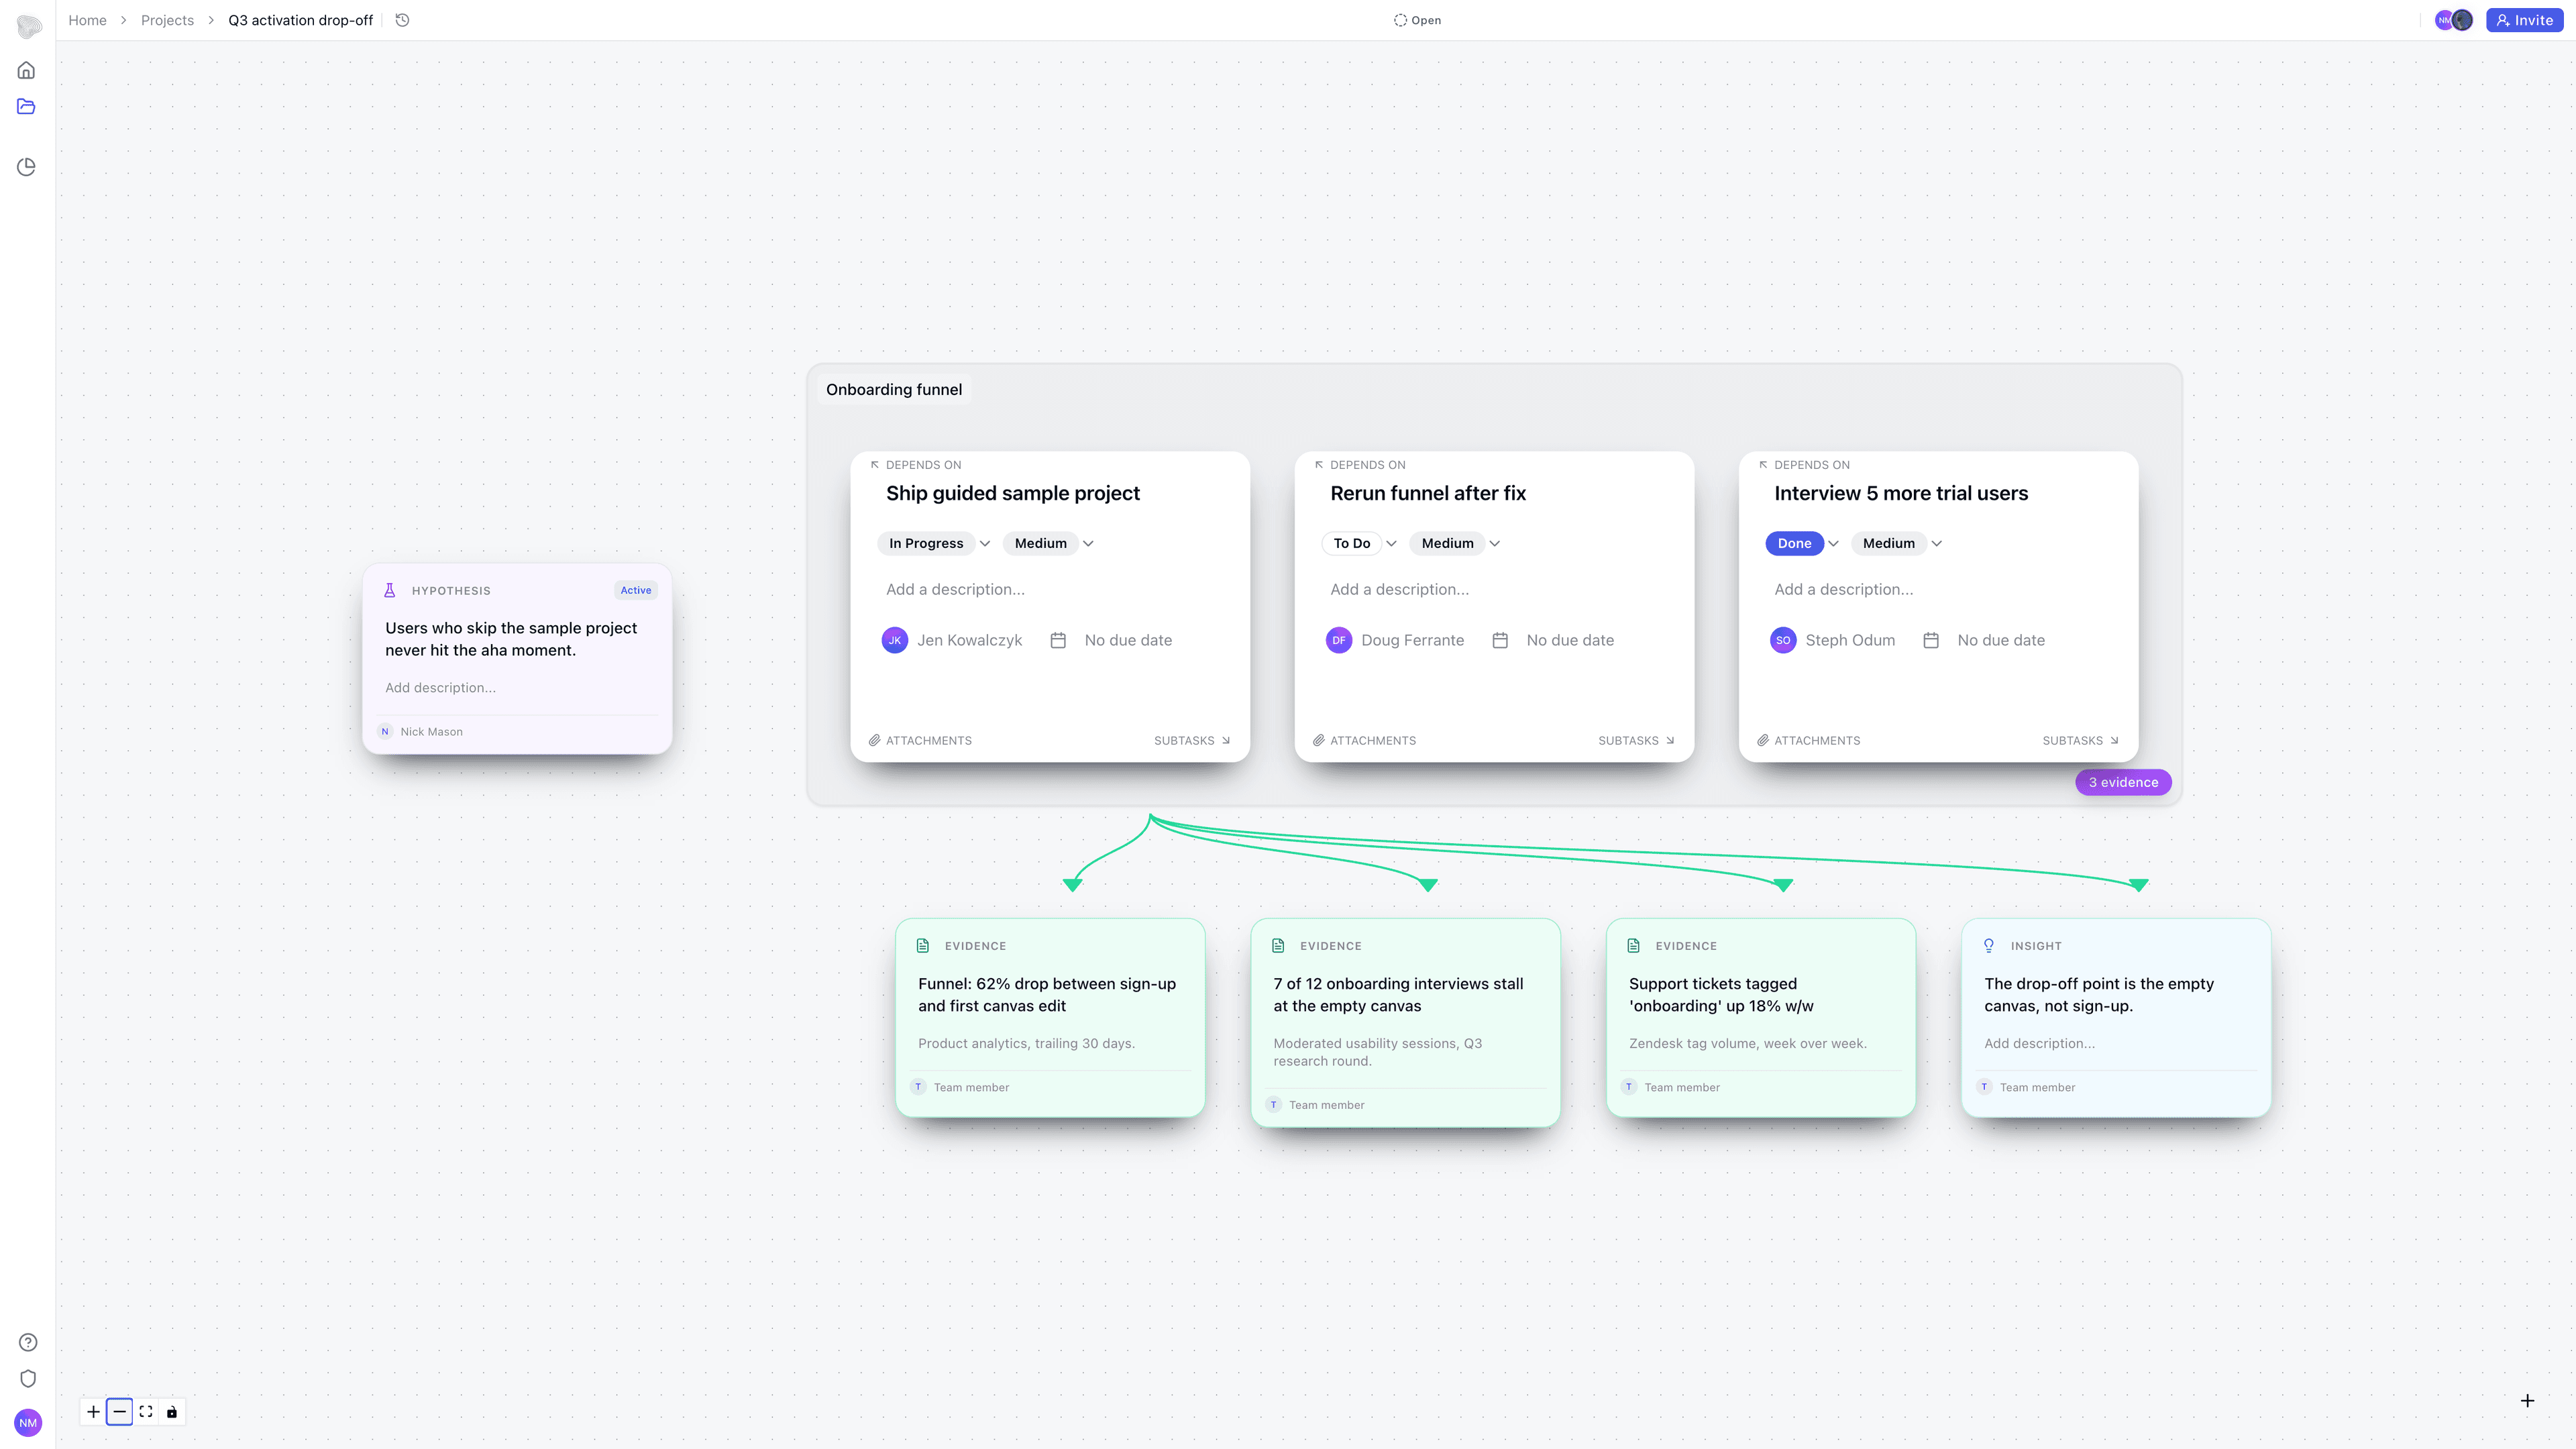2576x1449 pixels.
Task: Expand SUBTASKS on Rerun funnel after fix
Action: (x=1636, y=740)
